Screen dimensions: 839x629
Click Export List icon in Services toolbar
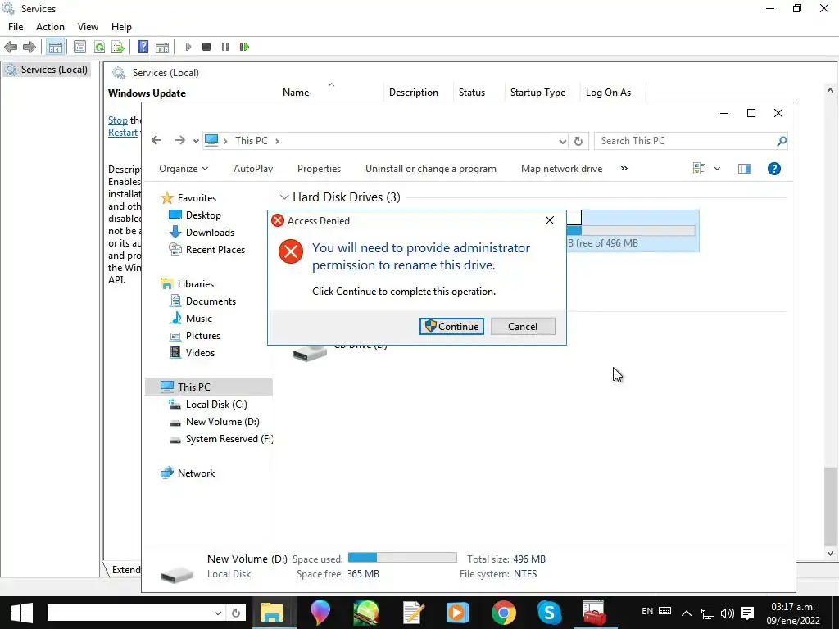tap(118, 47)
